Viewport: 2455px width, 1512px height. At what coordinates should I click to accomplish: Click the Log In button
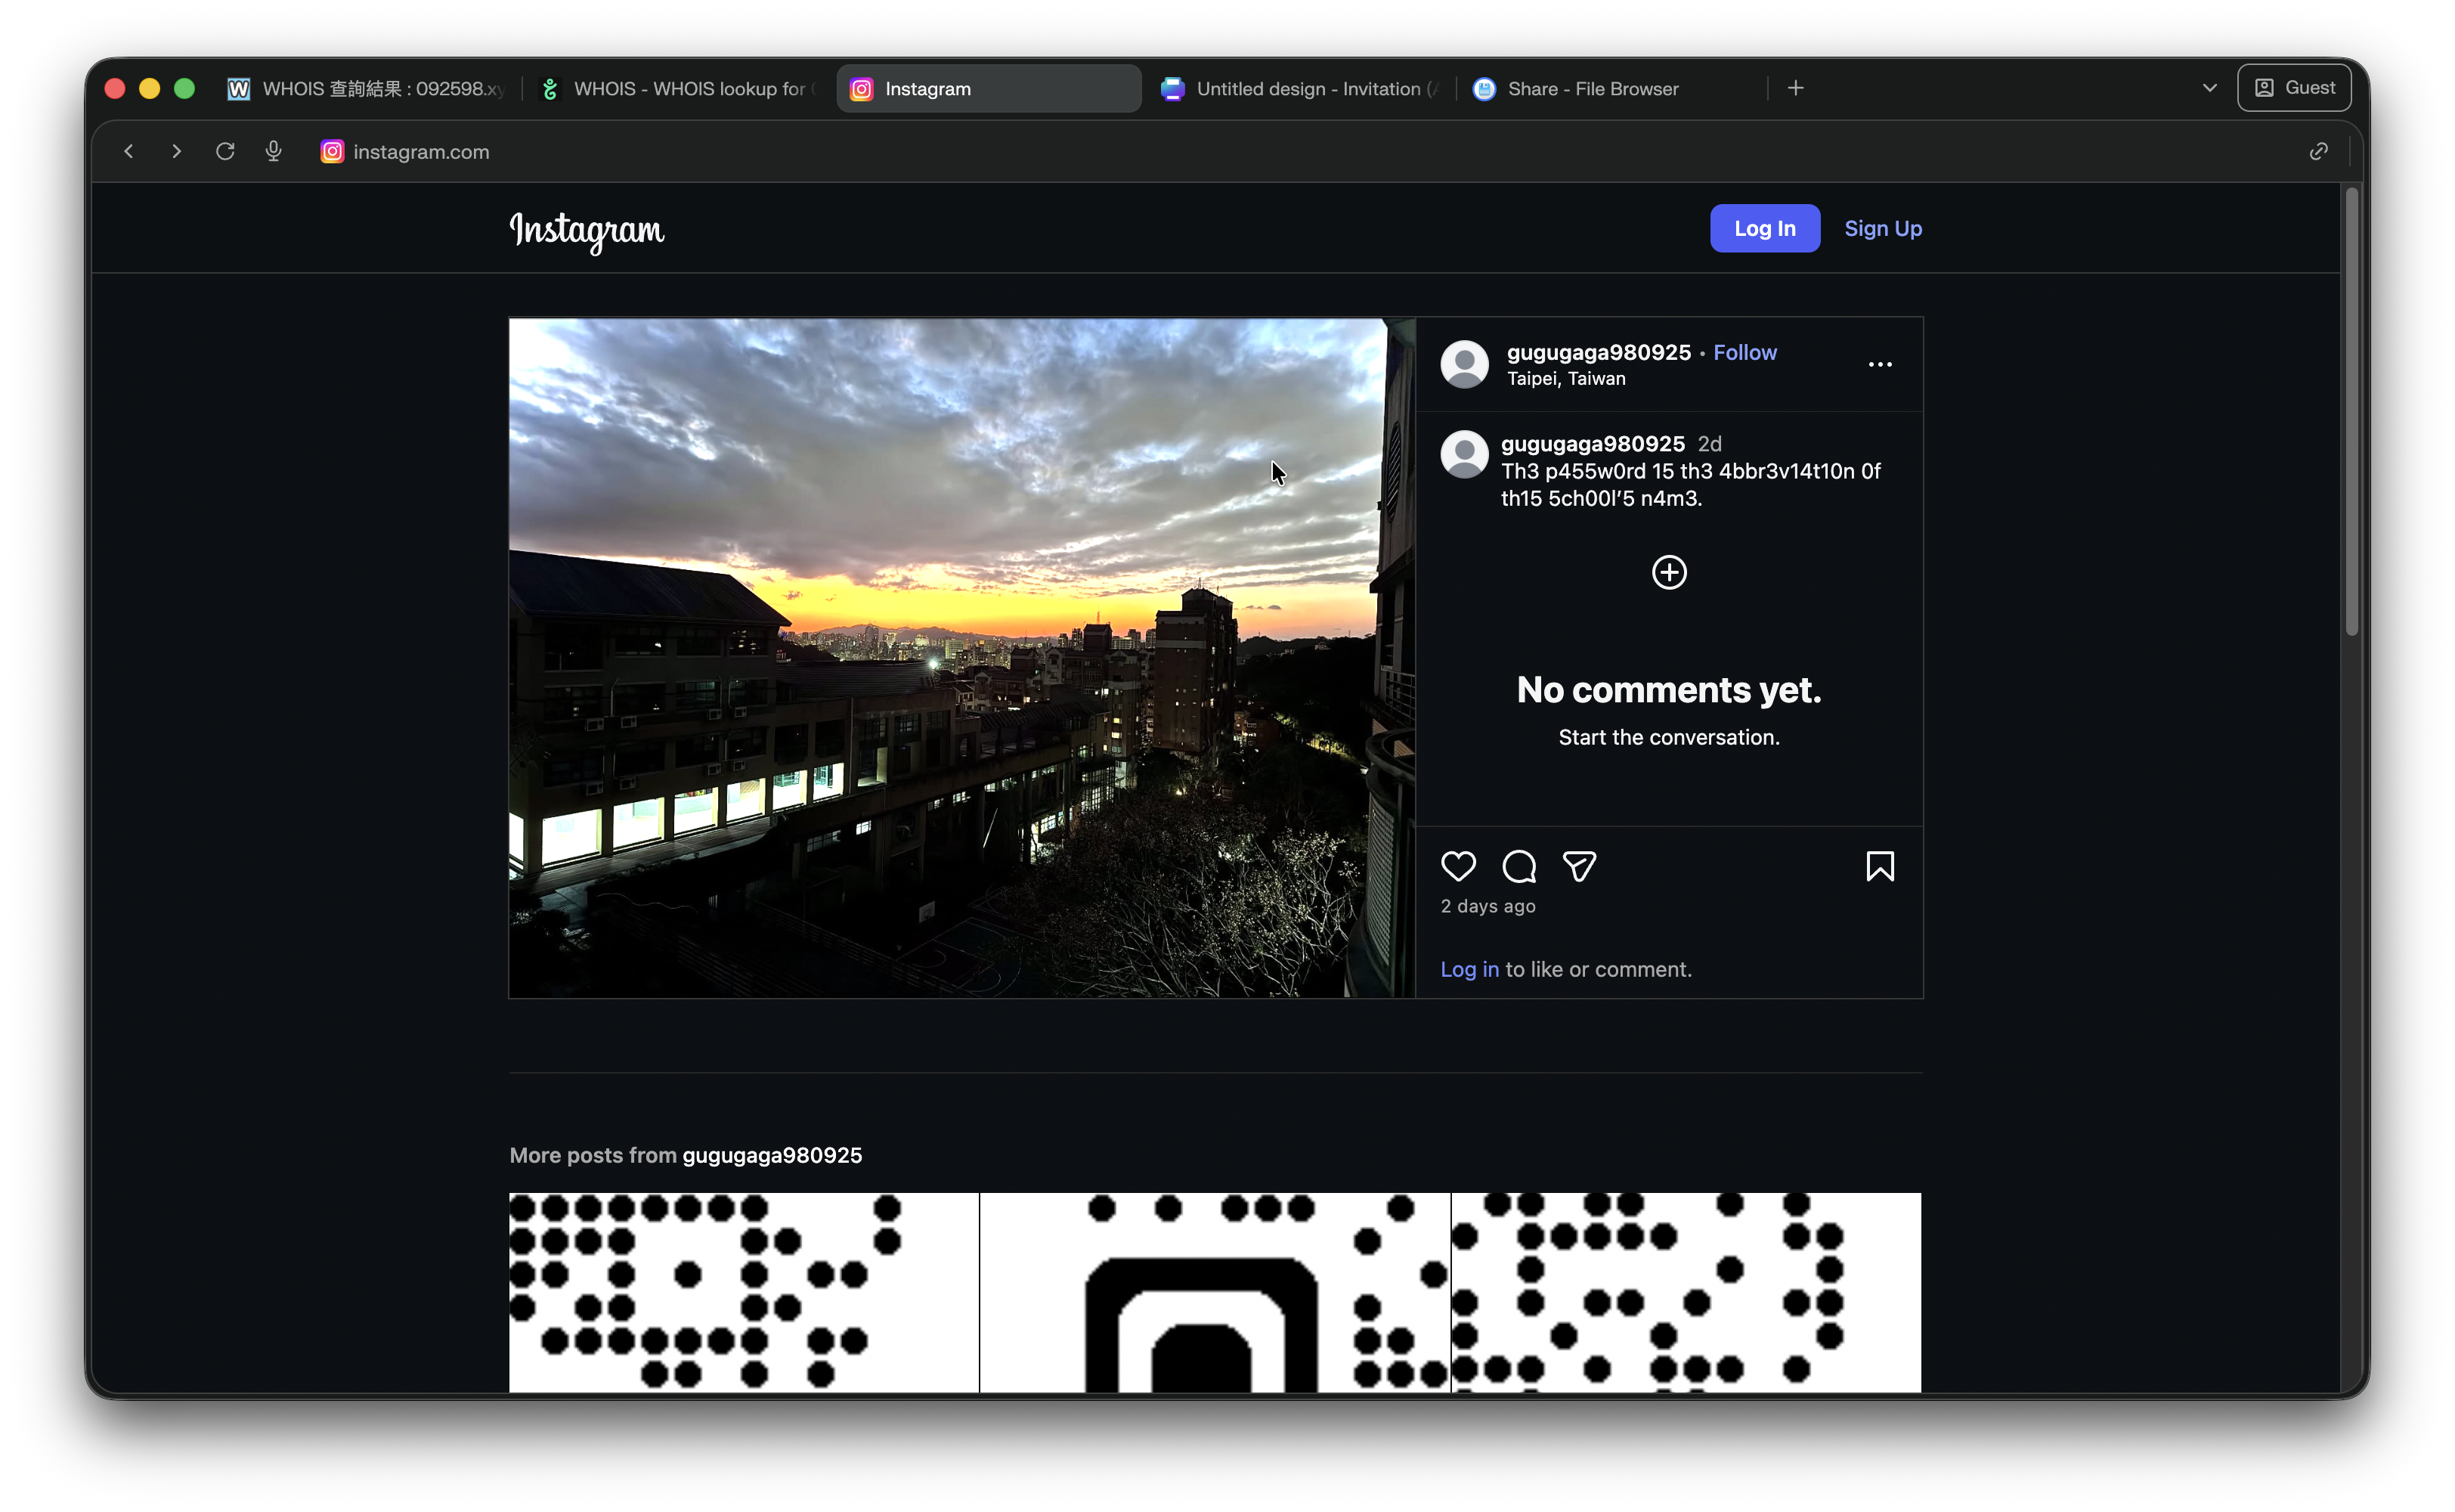(1764, 228)
